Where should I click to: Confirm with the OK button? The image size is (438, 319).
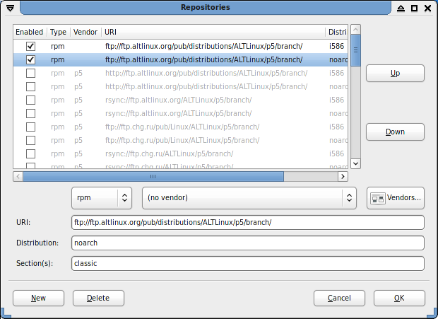tap(399, 298)
